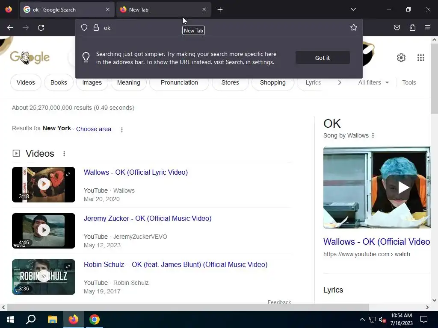Bookmark this page with star icon

pyautogui.click(x=354, y=27)
